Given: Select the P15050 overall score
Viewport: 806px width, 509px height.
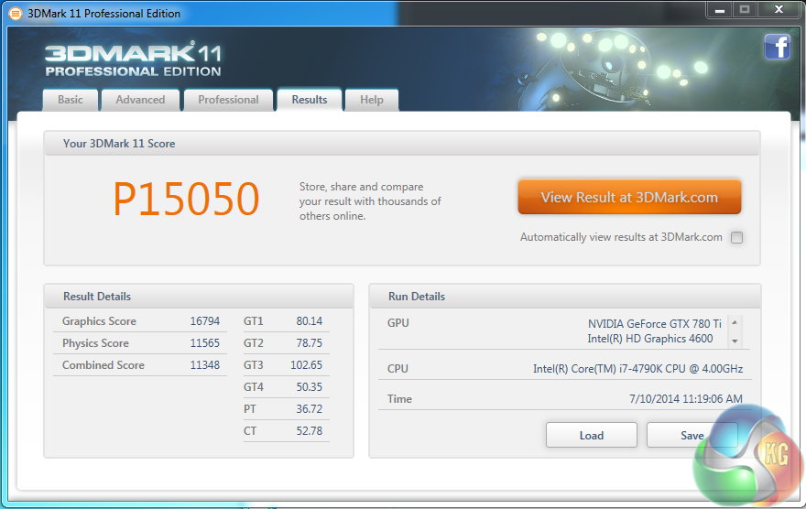Looking at the screenshot, I should pos(186,200).
